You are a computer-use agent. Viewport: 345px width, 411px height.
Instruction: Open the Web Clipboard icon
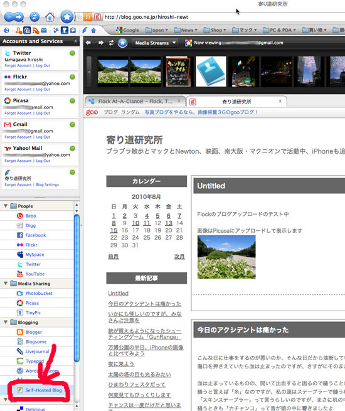coord(73,30)
